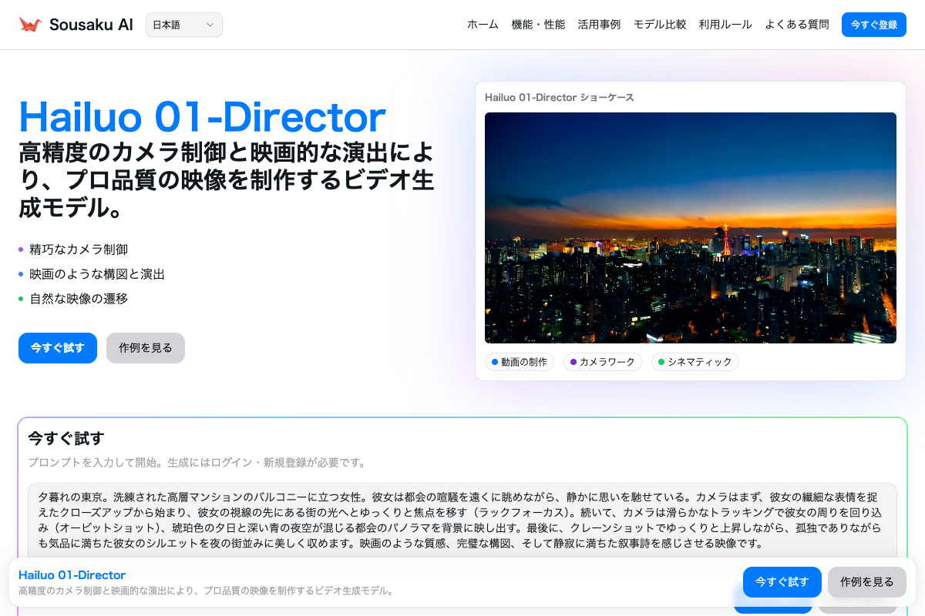Click the Tokyo night skyline showcase image
This screenshot has height=616, width=925.
click(690, 228)
